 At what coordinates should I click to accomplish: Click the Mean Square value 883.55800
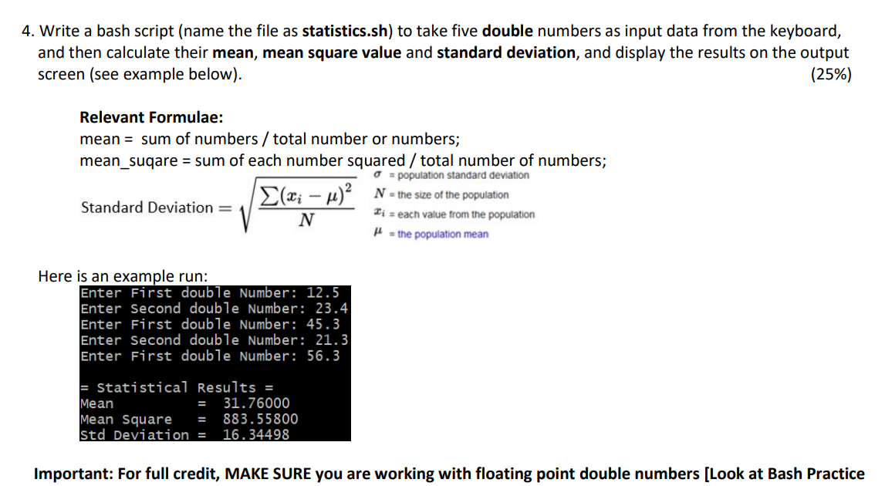[x=260, y=420]
